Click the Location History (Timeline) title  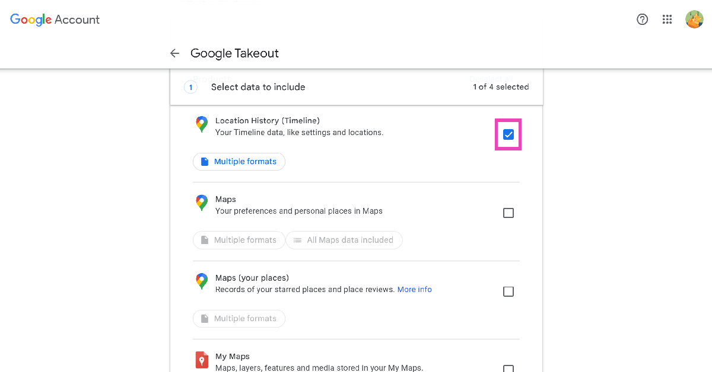click(x=268, y=121)
